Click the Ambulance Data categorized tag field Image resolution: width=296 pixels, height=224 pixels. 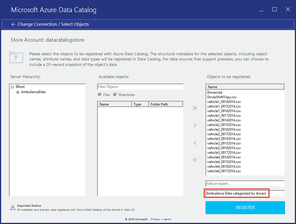(x=245, y=193)
